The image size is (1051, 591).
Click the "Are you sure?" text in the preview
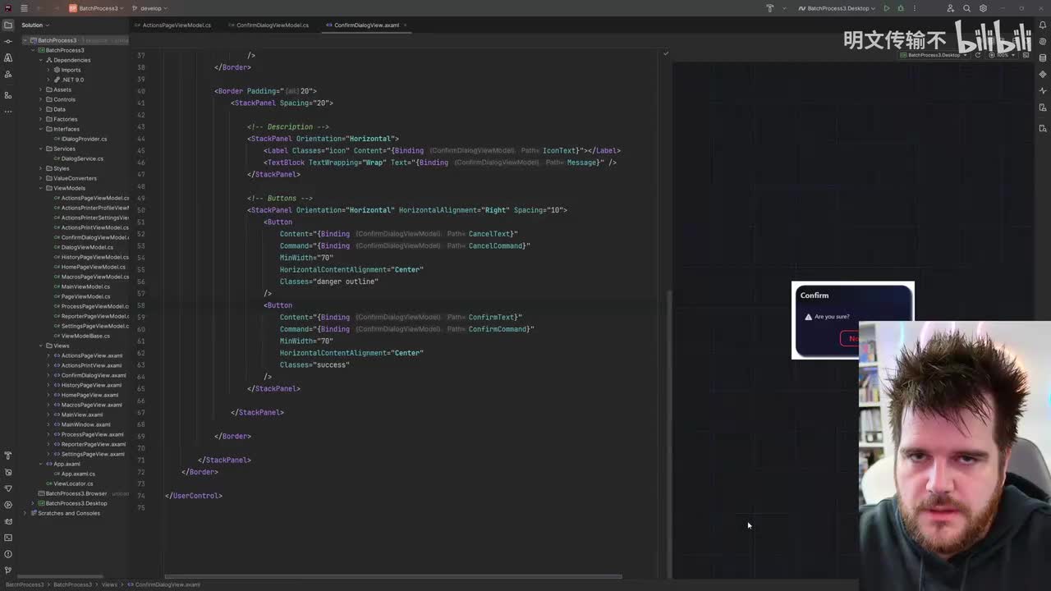click(832, 317)
